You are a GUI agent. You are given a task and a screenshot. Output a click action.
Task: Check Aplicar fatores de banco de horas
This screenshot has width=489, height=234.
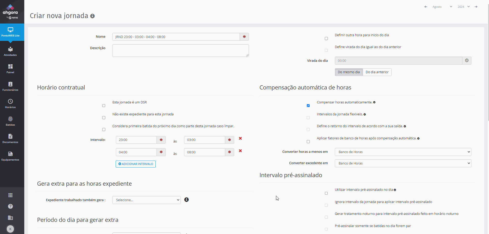point(308,142)
